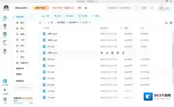
Task: Click the fourth action icon on 花絮3.mp4 row
Action: [x=118, y=53]
